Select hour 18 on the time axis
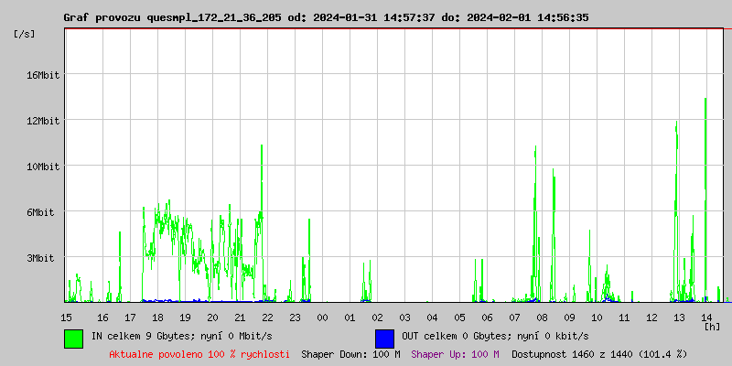Screen dimensions: 732x366 (x=158, y=317)
